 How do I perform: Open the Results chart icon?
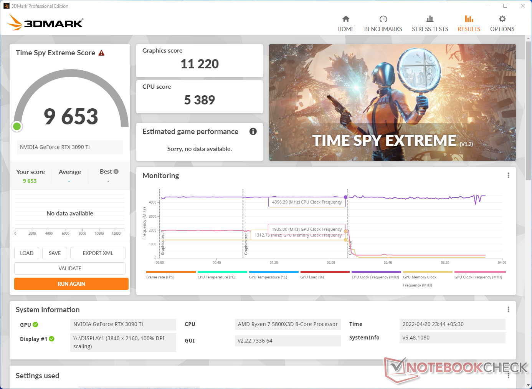coord(469,19)
